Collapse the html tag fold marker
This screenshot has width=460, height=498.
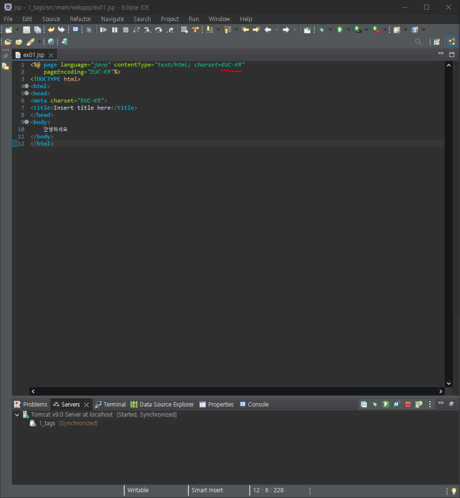point(27,86)
